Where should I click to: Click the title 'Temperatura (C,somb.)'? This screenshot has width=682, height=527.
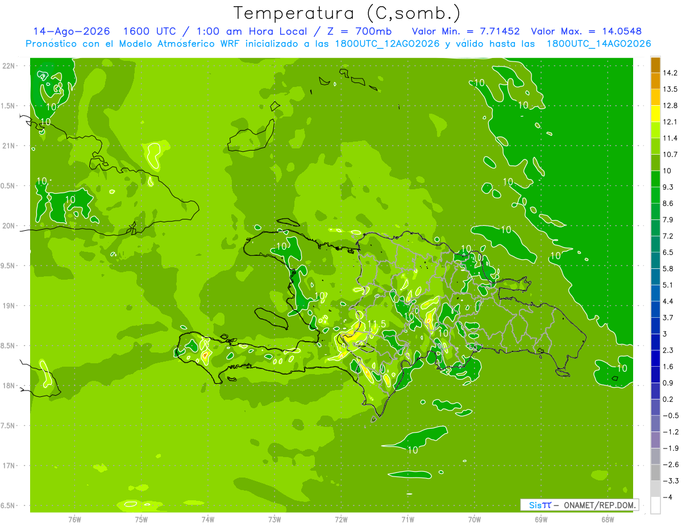click(347, 14)
